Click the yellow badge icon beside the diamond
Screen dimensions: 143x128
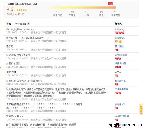(120, 41)
